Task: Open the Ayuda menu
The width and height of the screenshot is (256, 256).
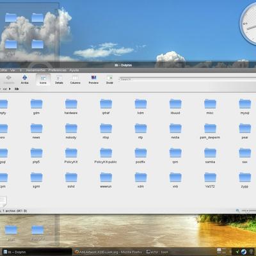Action: pyautogui.click(x=74, y=70)
